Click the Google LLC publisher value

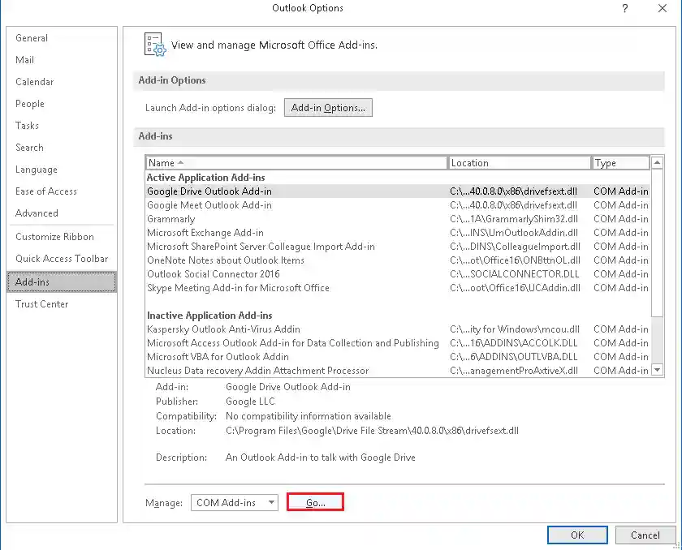tap(251, 402)
